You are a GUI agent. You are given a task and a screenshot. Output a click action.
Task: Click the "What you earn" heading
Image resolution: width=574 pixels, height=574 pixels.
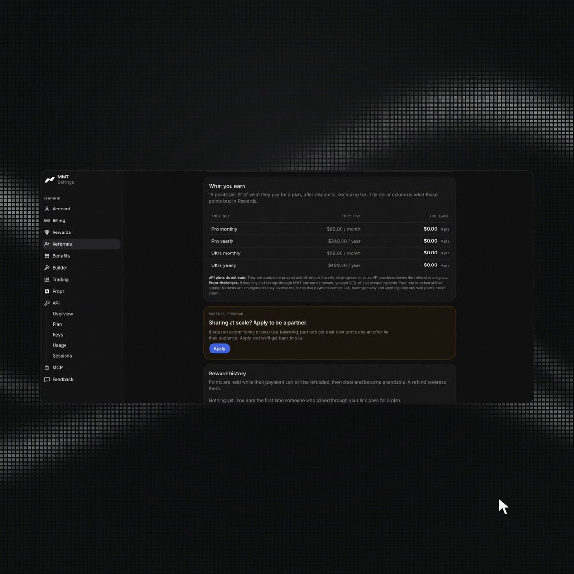coord(227,186)
